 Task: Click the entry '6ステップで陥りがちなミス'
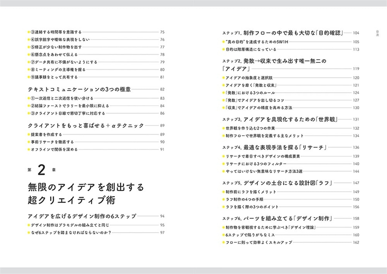coord(250,235)
